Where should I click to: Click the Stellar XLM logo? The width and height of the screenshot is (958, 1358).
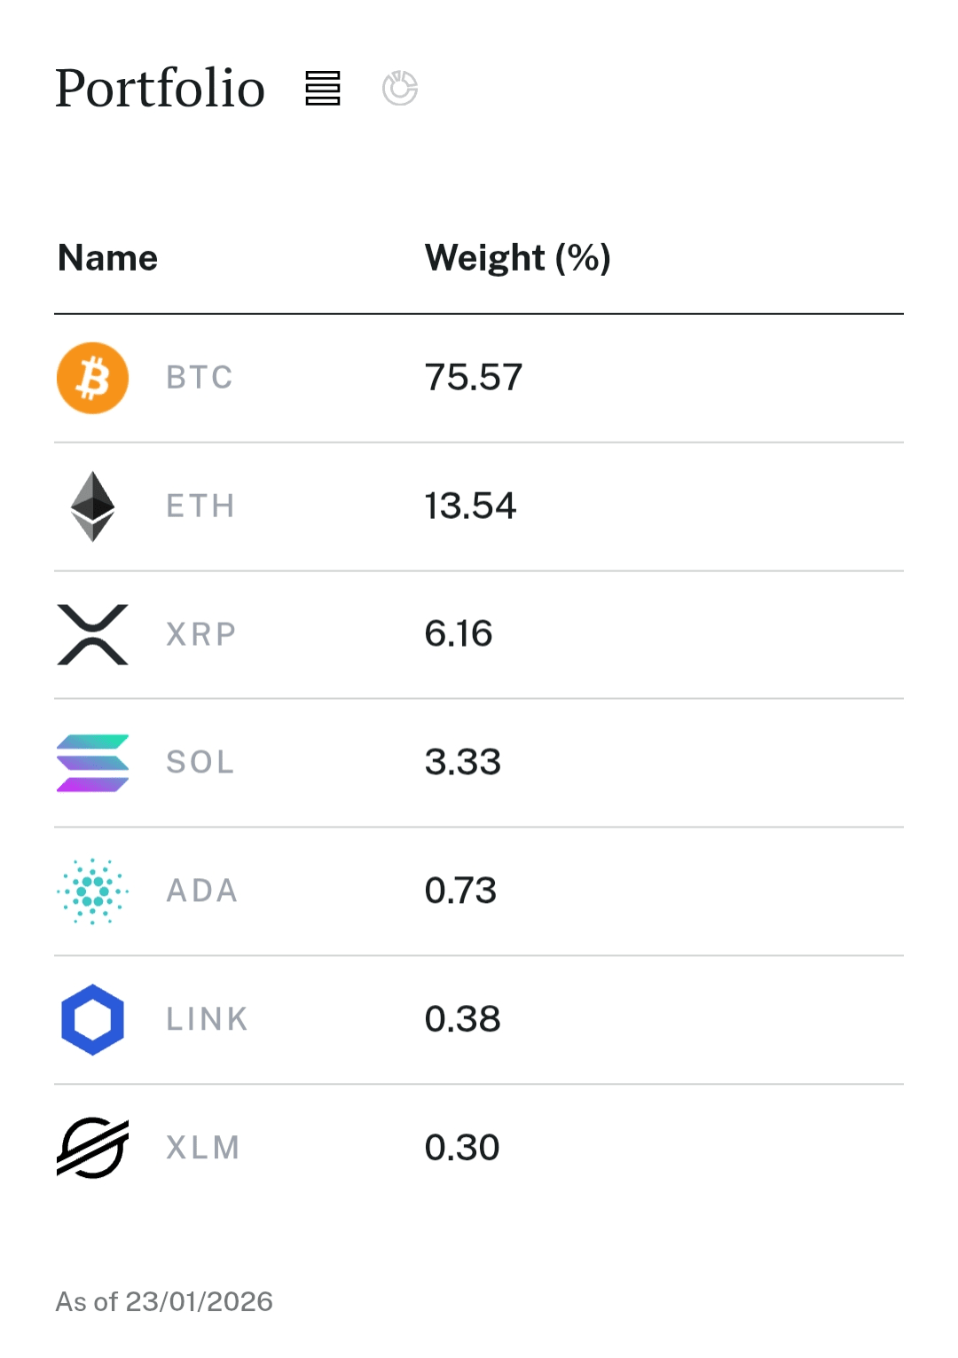point(93,1148)
